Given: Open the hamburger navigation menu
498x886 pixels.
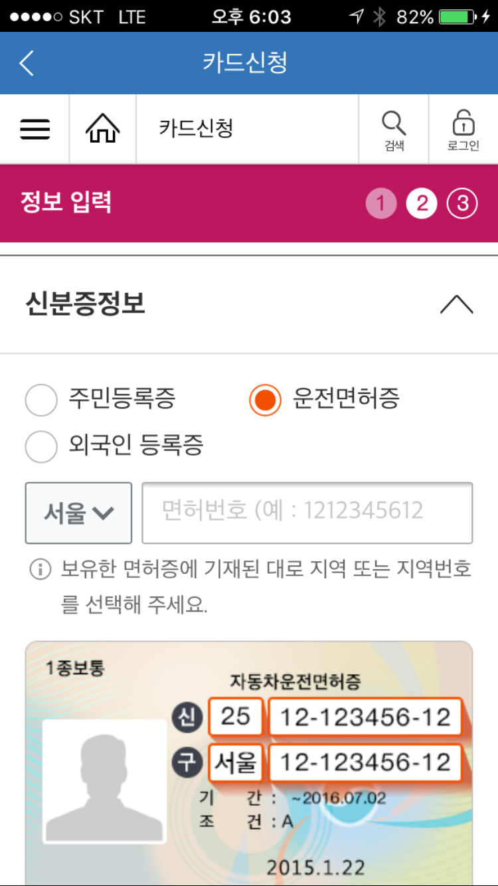Looking at the screenshot, I should 35,129.
